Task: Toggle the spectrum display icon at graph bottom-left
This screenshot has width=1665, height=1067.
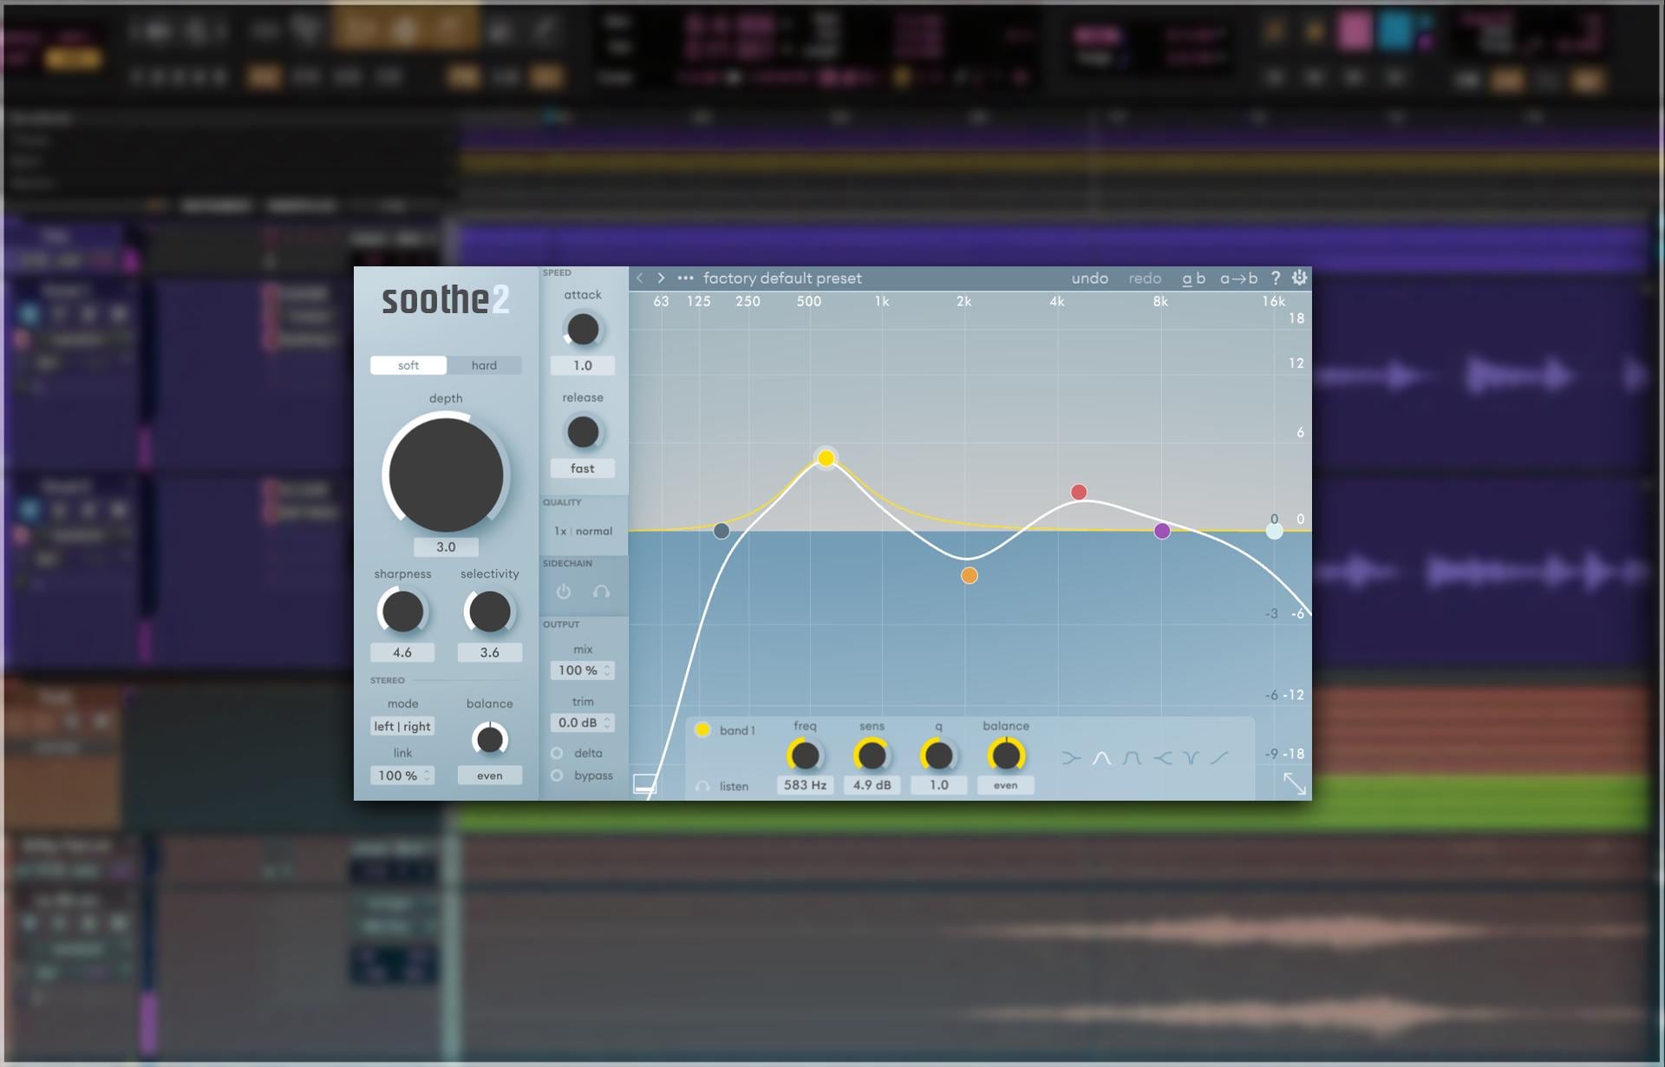Action: click(645, 784)
